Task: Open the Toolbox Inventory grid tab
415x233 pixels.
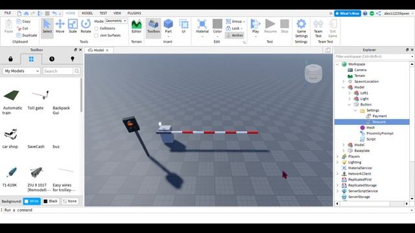Action: pos(31,59)
